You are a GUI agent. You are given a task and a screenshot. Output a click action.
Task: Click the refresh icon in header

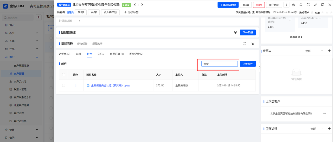click(301, 5)
